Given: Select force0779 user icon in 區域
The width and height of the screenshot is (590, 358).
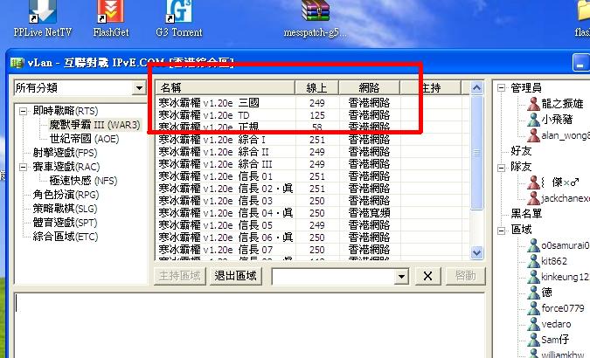Looking at the screenshot, I should coord(533,308).
